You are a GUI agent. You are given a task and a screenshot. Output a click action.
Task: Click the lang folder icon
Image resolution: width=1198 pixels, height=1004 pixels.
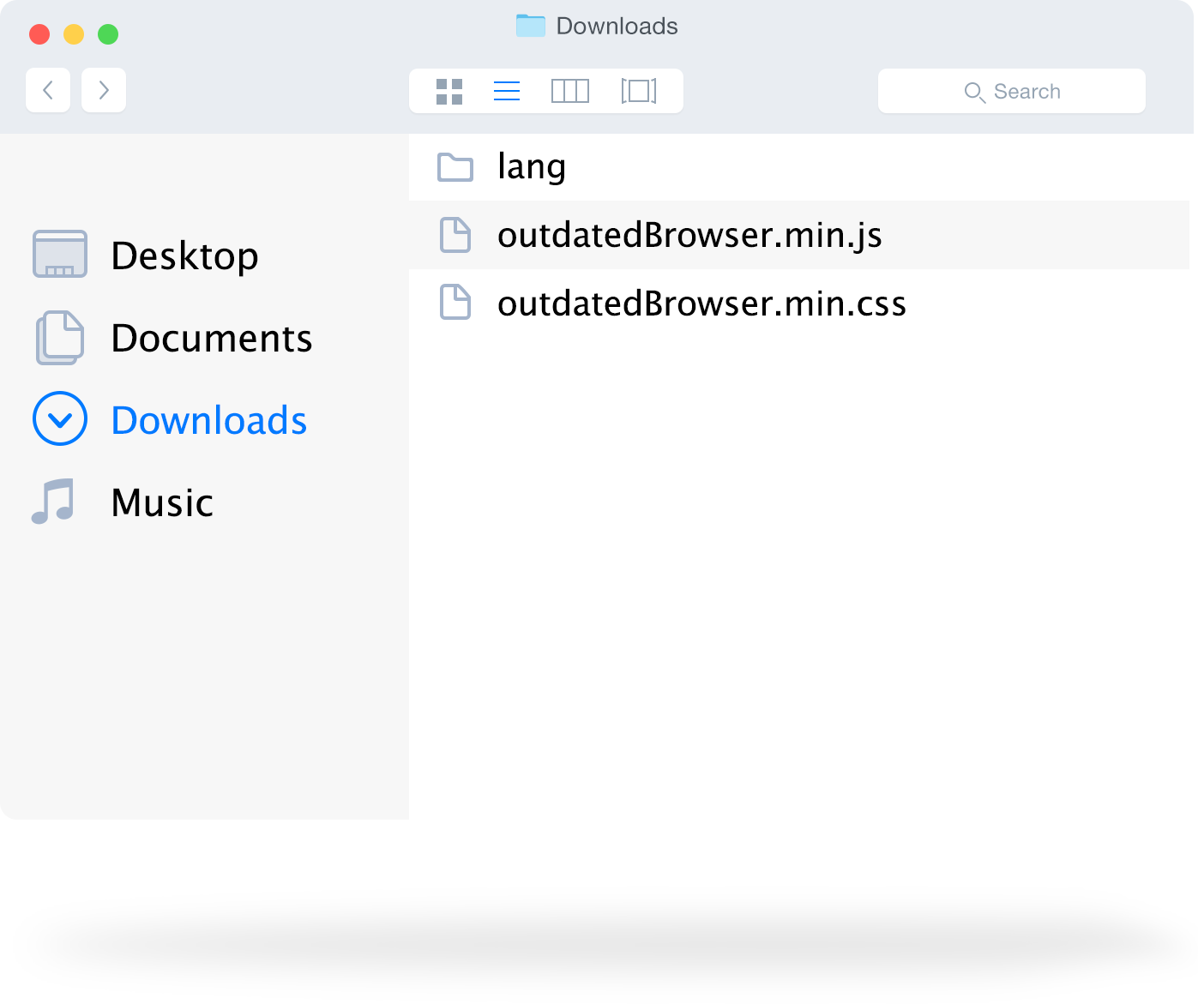click(x=455, y=167)
